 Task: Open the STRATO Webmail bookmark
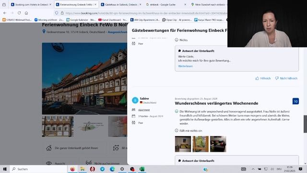[17, 20]
